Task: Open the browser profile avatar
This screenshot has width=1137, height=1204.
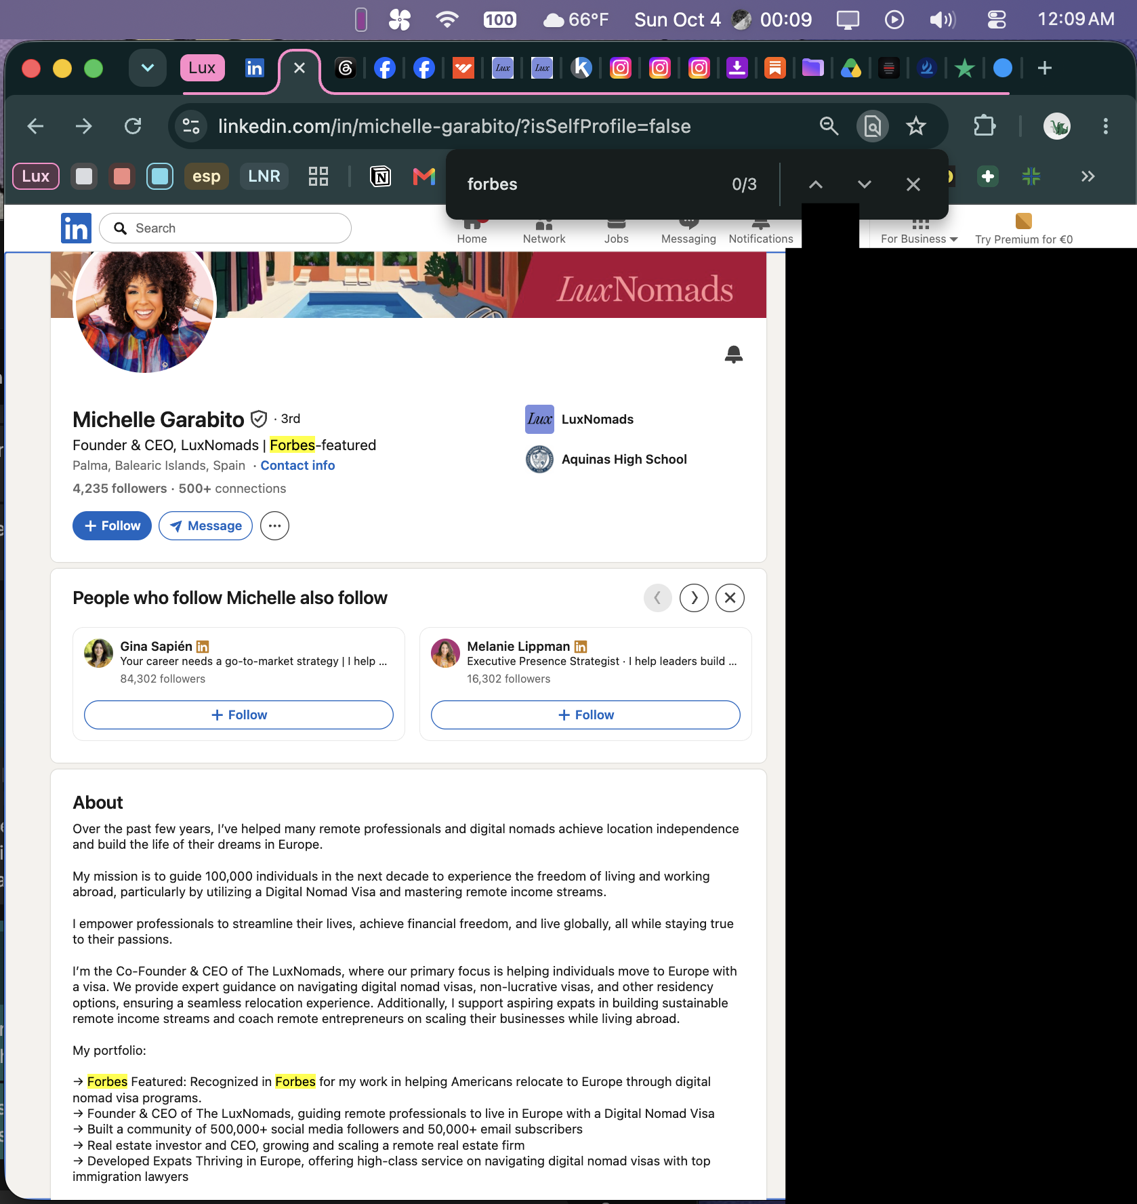Action: tap(1057, 126)
